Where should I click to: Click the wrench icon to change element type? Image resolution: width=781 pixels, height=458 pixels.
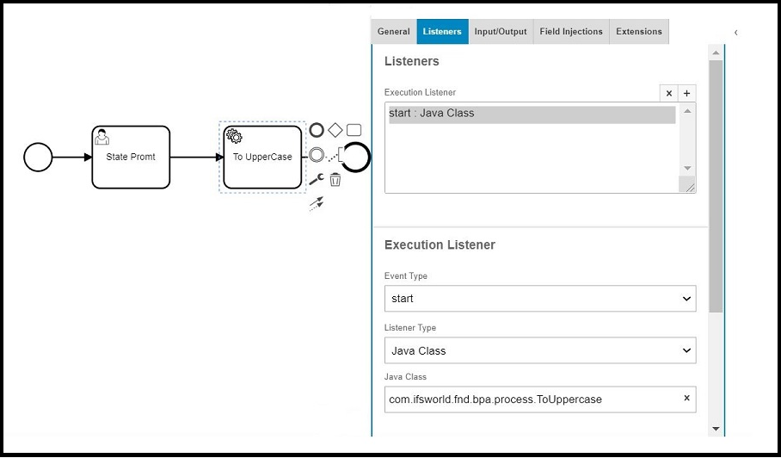[316, 179]
